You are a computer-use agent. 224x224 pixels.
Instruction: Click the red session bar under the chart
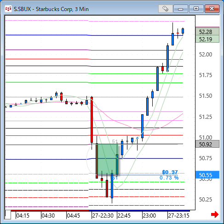(50, 211)
